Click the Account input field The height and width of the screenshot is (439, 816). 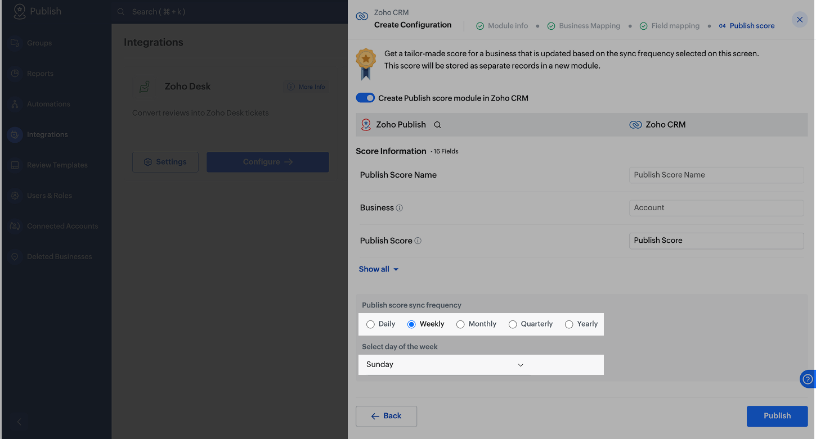716,208
